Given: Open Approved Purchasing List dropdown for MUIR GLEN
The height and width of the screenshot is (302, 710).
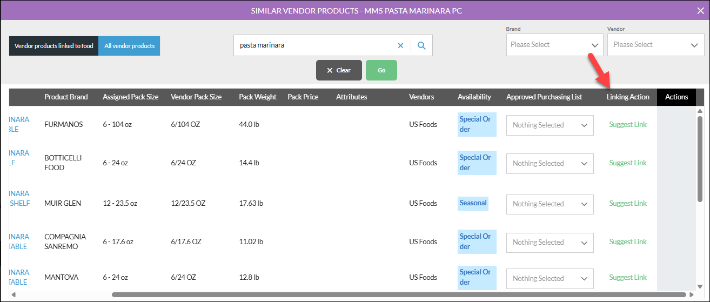Looking at the screenshot, I should coord(550,204).
